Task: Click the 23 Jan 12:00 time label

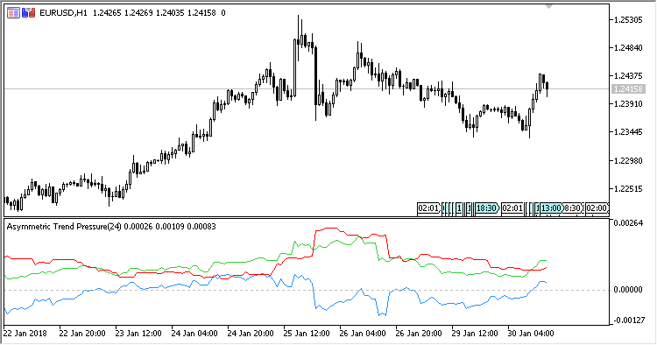Action: click(x=138, y=334)
